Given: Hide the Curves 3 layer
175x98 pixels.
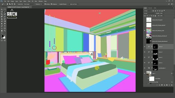Looking at the screenshot, I should (x=145, y=52).
